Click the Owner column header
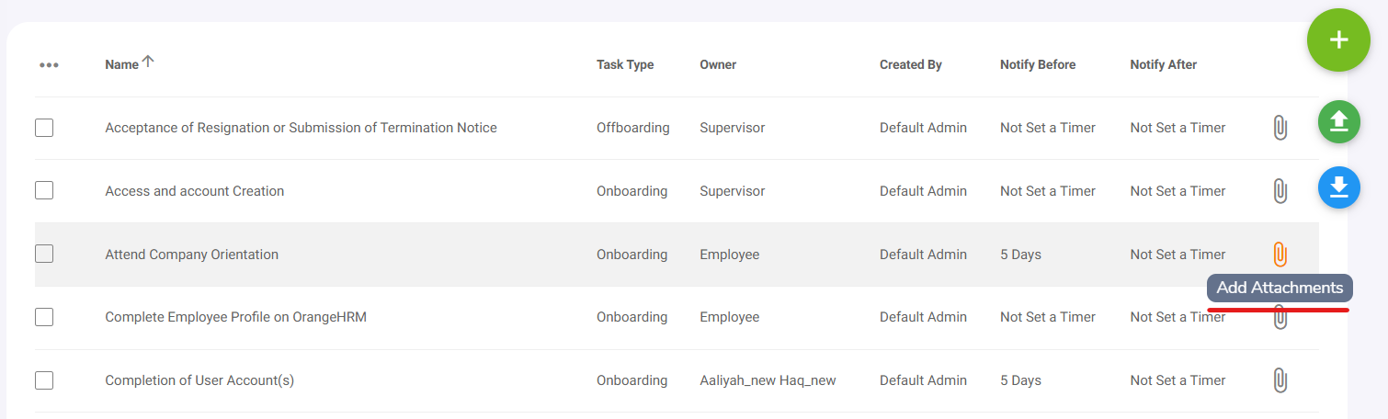The width and height of the screenshot is (1388, 419). pos(718,64)
